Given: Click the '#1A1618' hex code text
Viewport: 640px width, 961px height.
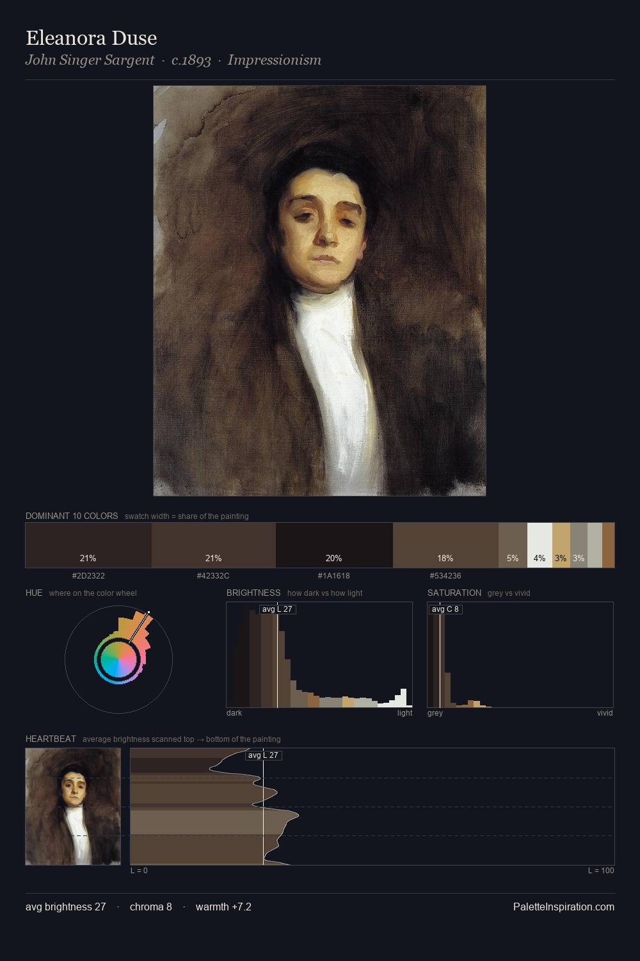Looking at the screenshot, I should pyautogui.click(x=334, y=576).
